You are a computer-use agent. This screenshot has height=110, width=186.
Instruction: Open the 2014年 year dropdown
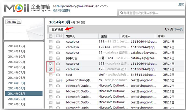19,22
